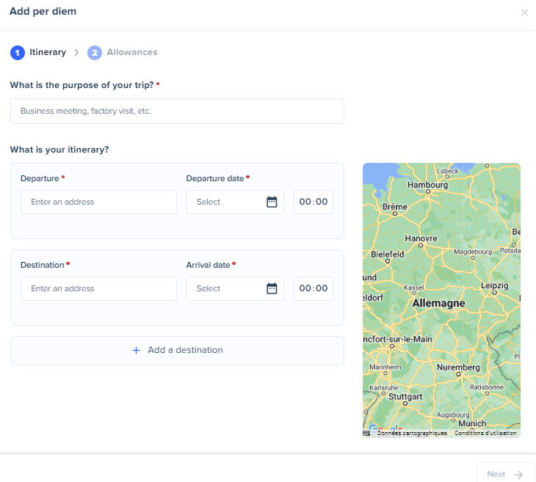Click the arrow icon on Next button

519,474
